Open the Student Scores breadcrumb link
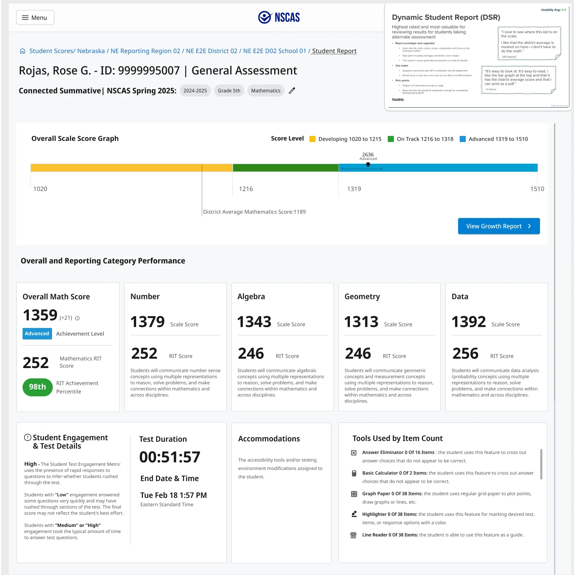The height and width of the screenshot is (575, 574). click(52, 51)
